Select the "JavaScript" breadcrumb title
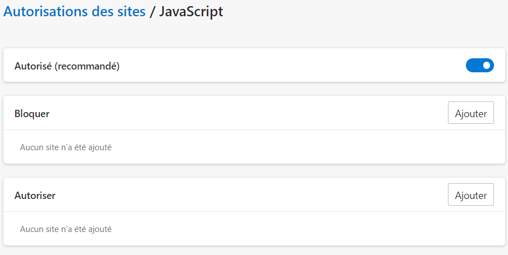The width and height of the screenshot is (508, 255). click(191, 12)
